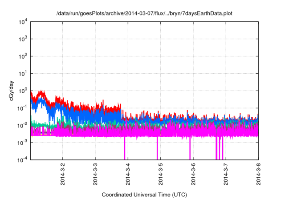Click the 2014-3-7 date label
This screenshot has height=199, width=285.
click(226, 174)
